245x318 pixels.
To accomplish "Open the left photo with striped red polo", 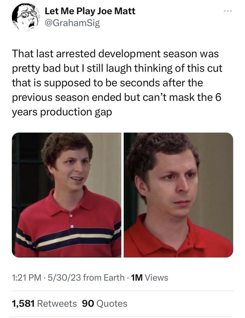I will pyautogui.click(x=66, y=195).
